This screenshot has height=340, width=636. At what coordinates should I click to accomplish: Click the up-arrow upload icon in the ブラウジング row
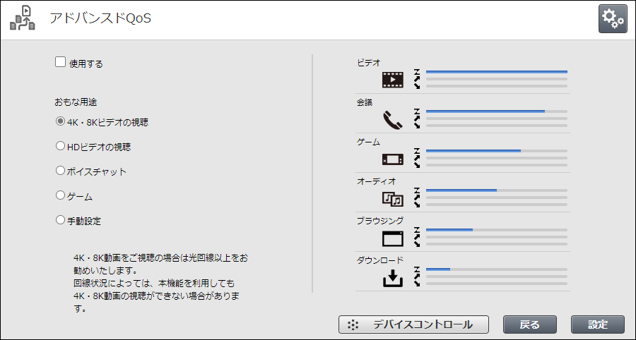coord(417,237)
